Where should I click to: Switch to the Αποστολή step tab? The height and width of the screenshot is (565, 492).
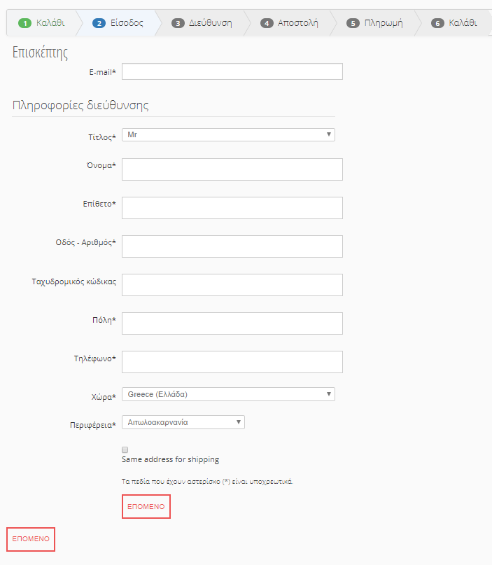pyautogui.click(x=297, y=23)
